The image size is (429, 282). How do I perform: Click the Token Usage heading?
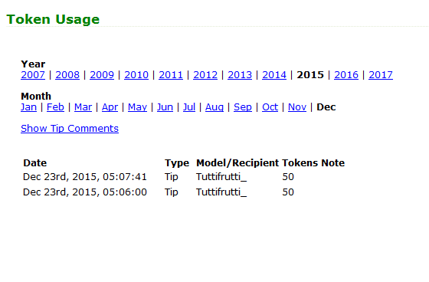click(53, 19)
